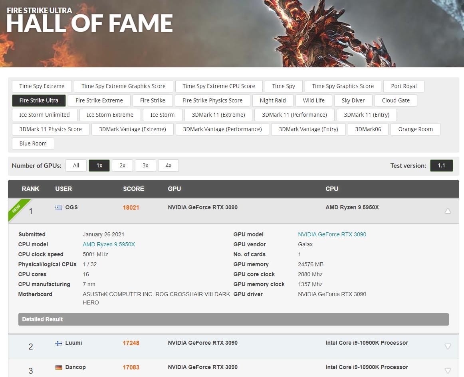Open Time Spy Extreme CPU Score tab
Screen dimensions: 464x377
(219, 86)
